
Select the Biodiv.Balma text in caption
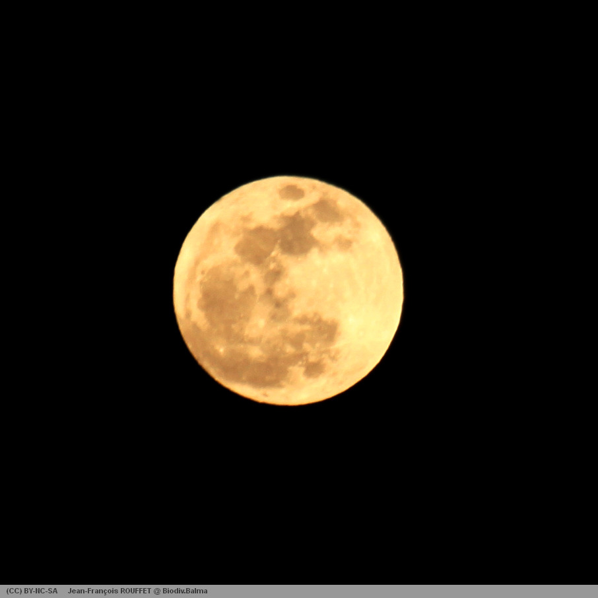(x=185, y=591)
